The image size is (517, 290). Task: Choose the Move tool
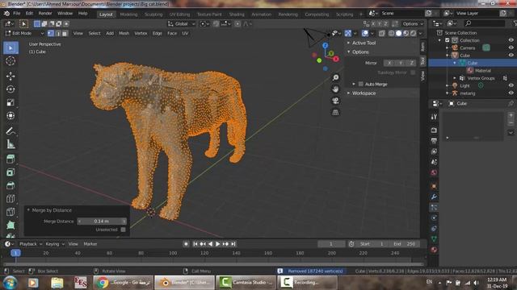pyautogui.click(x=11, y=76)
